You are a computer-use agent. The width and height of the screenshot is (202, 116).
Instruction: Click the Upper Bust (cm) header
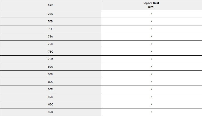(x=151, y=5)
